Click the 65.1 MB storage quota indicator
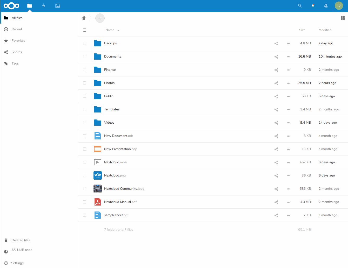The width and height of the screenshot is (348, 268). coord(22,250)
